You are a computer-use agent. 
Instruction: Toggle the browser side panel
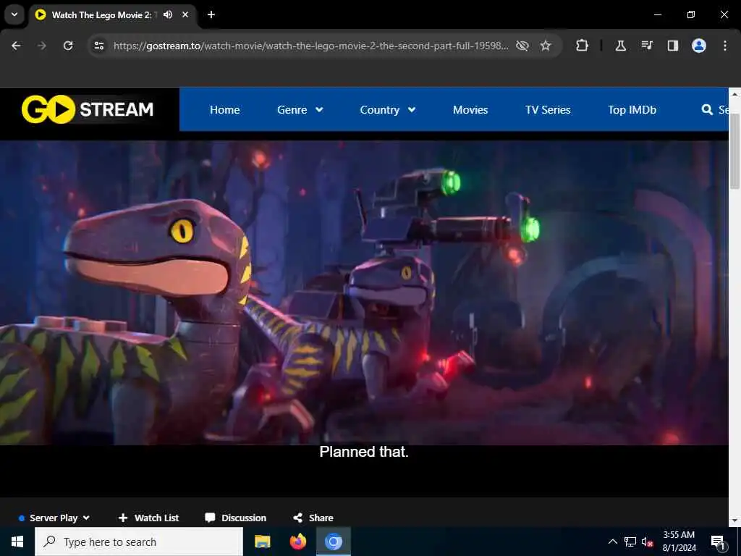[x=673, y=46]
